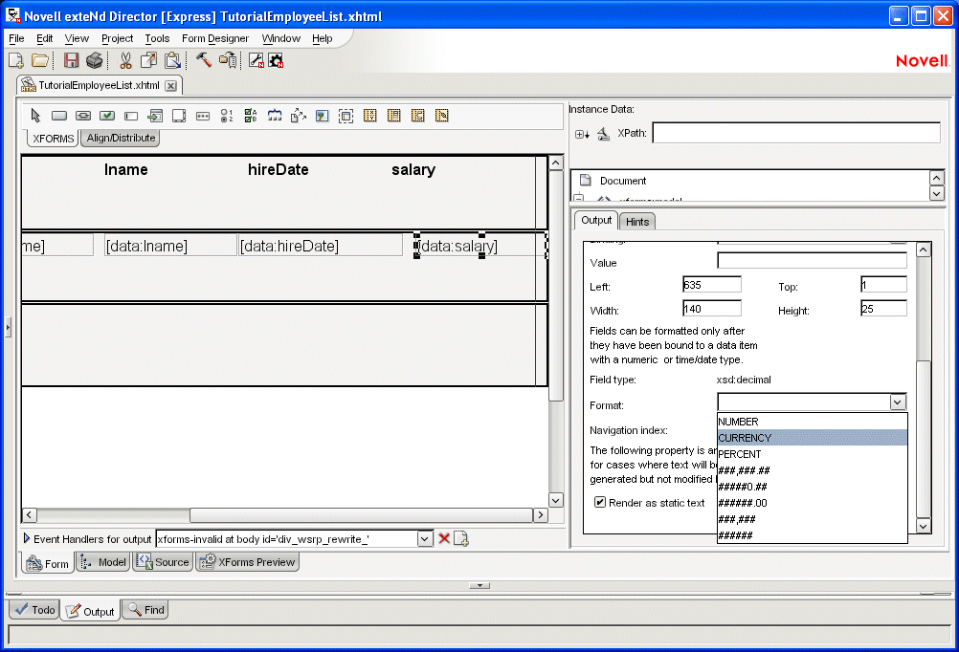Viewport: 959px width, 652px height.
Task: Select the radio button group tool
Action: (x=227, y=116)
